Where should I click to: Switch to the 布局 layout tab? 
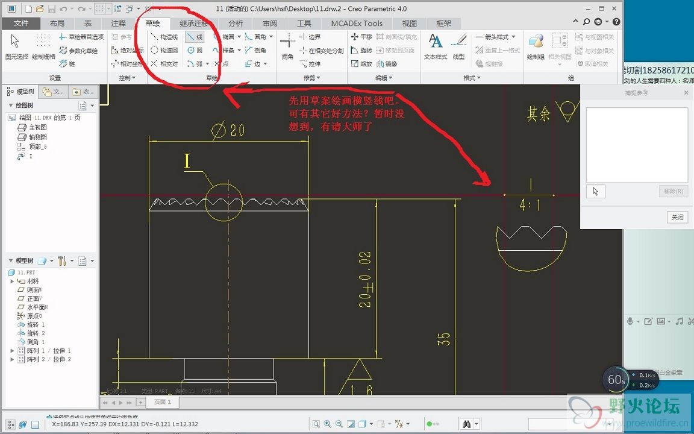[x=57, y=24]
